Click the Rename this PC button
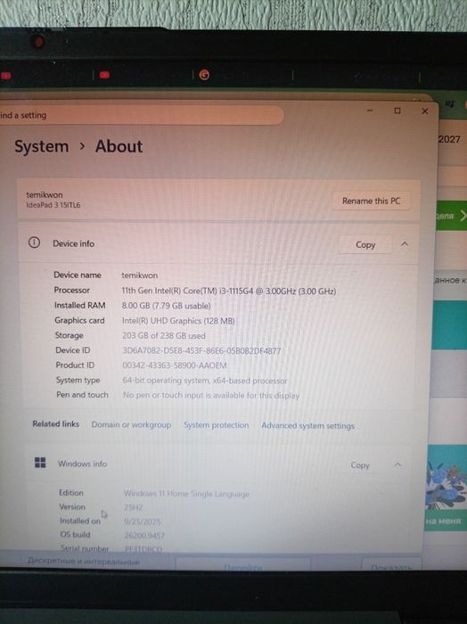Viewport: 467px width, 624px height. pos(371,201)
